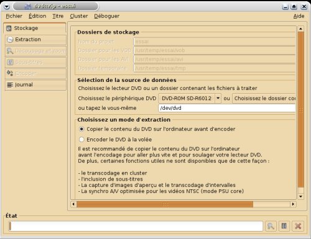Click the pause icon in État bar

point(284,226)
